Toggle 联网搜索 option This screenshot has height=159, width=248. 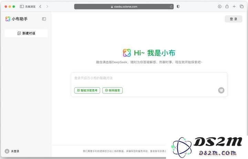point(112,91)
